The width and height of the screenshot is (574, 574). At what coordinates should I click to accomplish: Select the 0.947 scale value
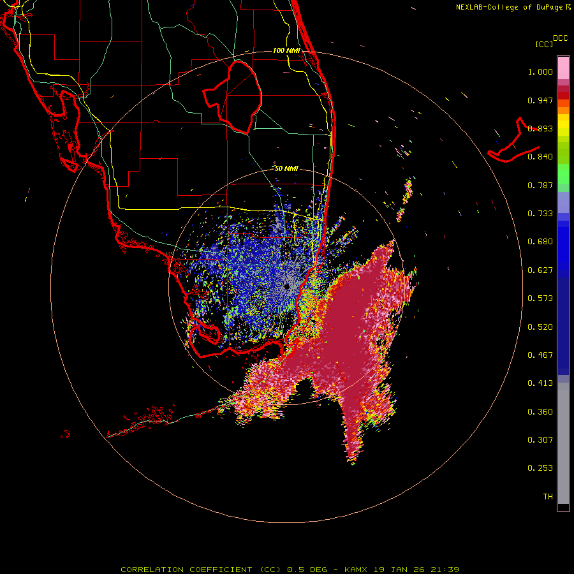tap(540, 100)
